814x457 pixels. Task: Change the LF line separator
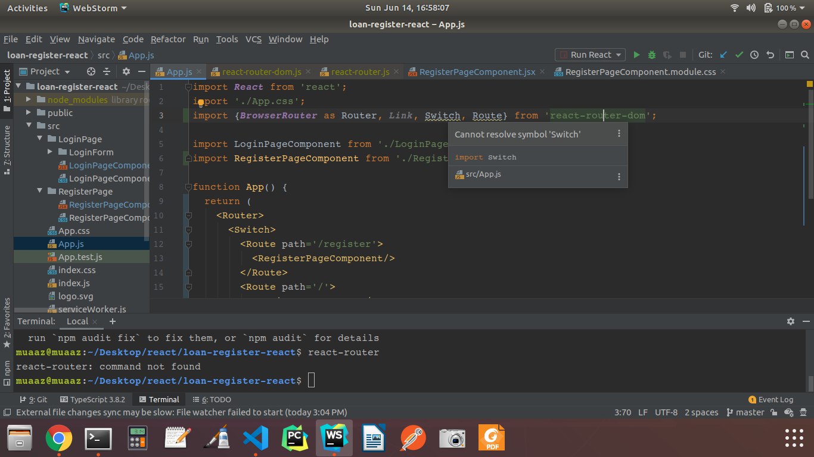click(643, 412)
